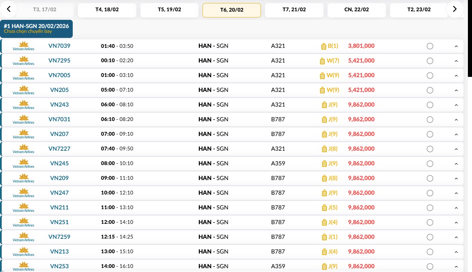Click the Vietnam Airlines logo on VN7259 row
Viewport: 472px width, 272px height.
[x=24, y=237]
